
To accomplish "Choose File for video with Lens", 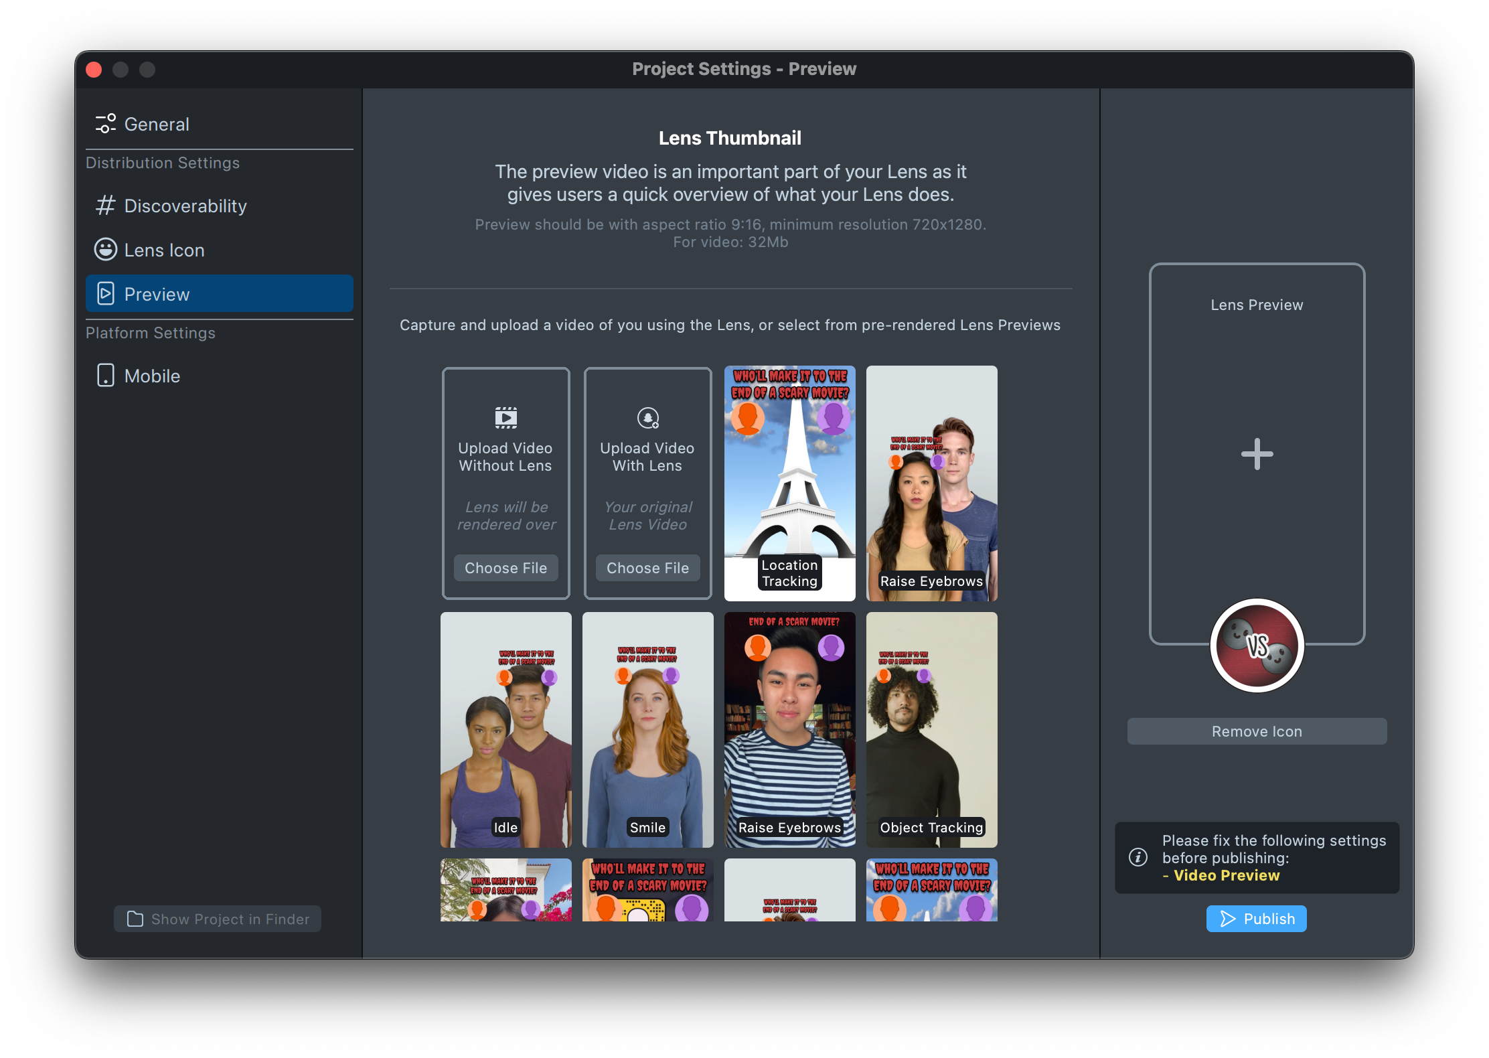I will coord(647,568).
